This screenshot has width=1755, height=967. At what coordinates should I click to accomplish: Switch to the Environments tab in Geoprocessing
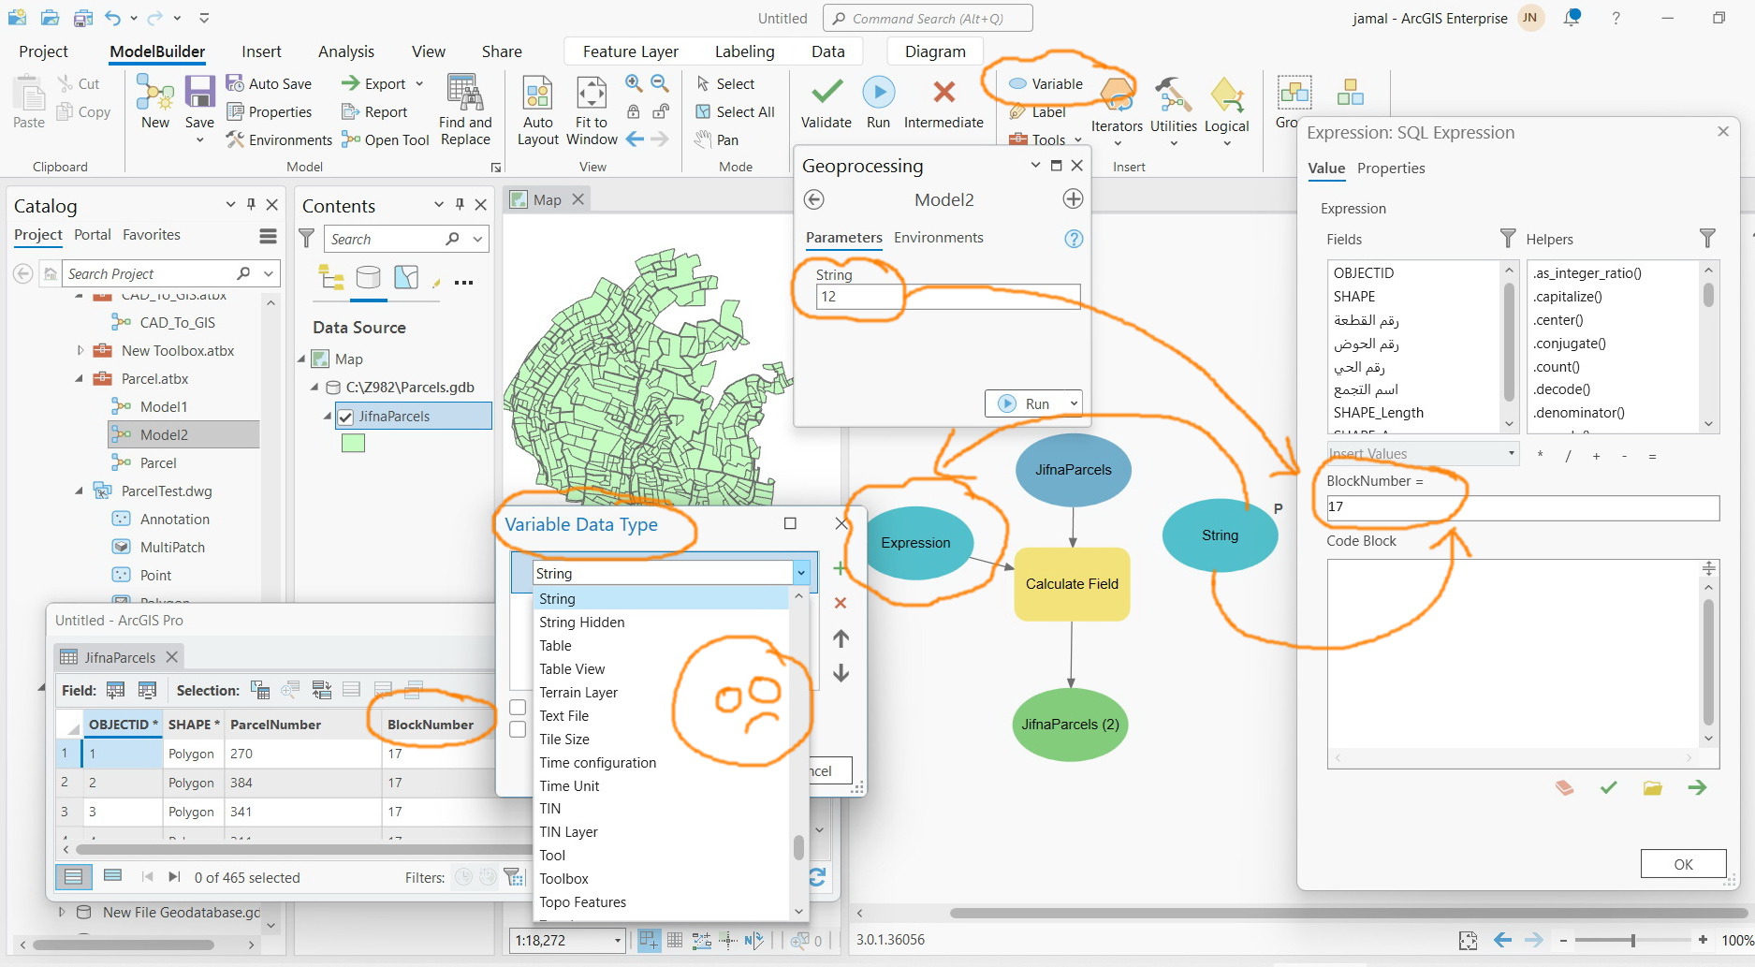coord(938,238)
